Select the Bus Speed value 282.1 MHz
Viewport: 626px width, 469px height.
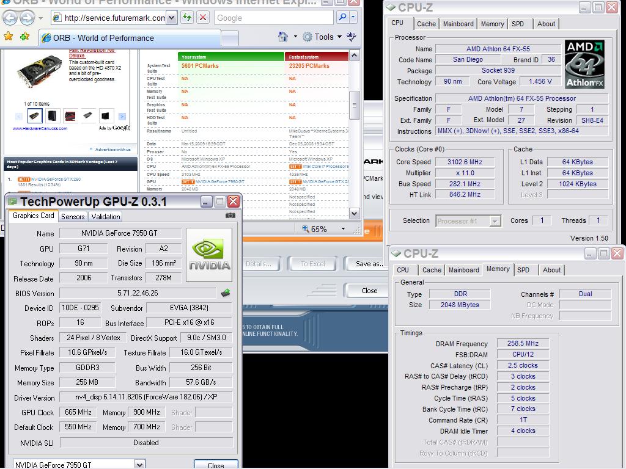pos(465,184)
